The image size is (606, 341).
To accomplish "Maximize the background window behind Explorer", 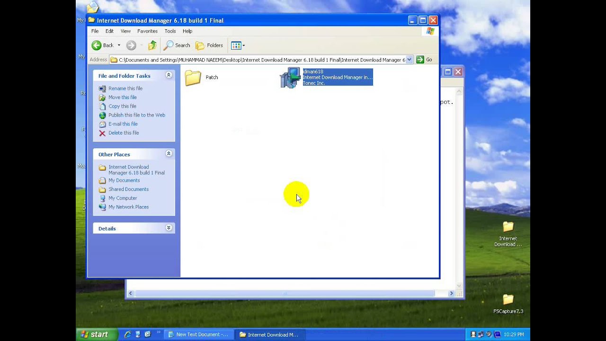I will click(x=448, y=72).
